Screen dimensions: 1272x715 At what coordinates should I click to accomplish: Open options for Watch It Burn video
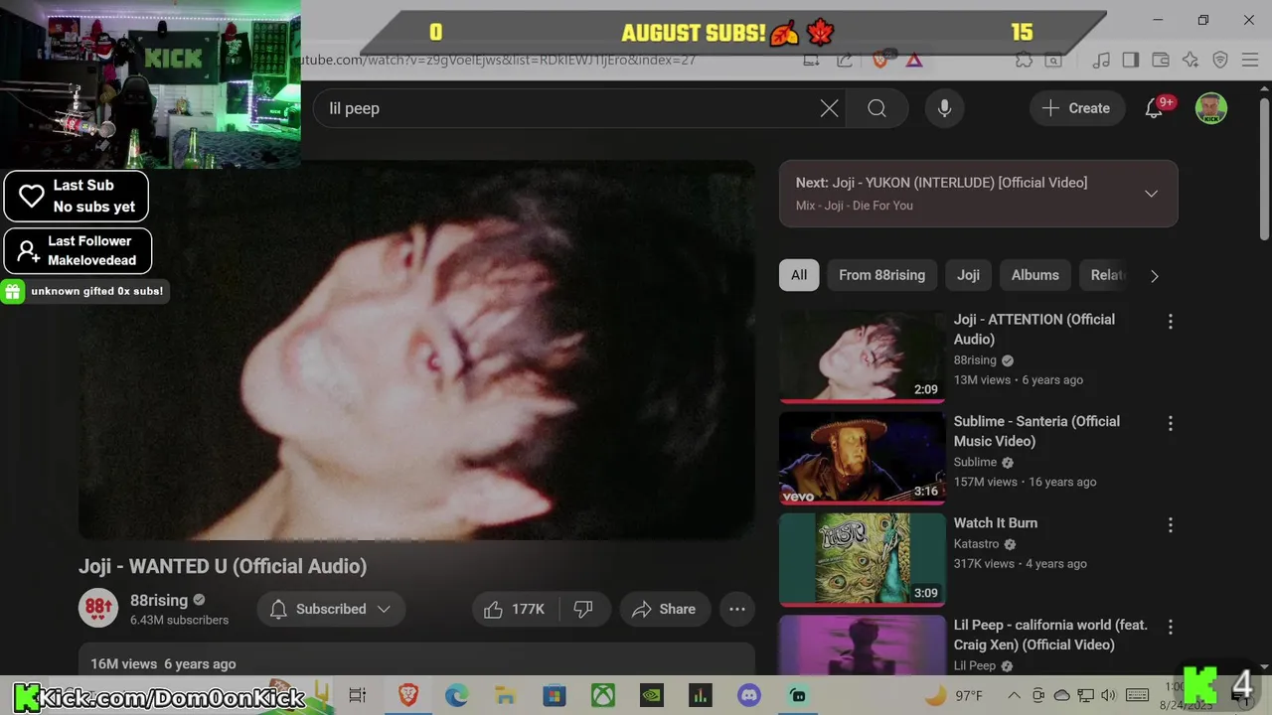coord(1170,524)
